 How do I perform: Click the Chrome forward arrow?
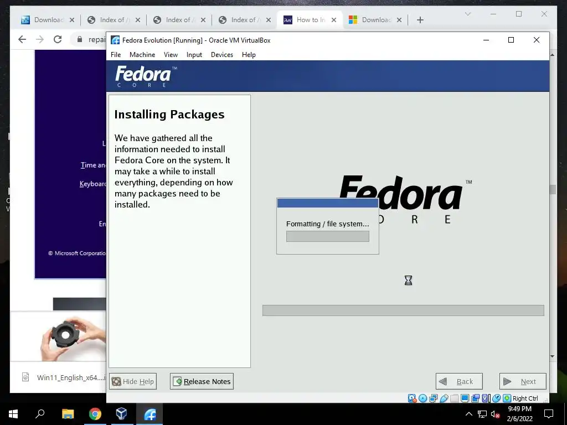tap(40, 39)
